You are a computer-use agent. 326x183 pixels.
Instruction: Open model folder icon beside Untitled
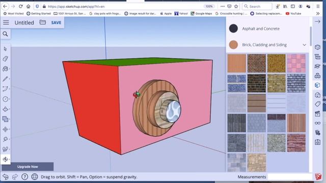tap(43, 22)
